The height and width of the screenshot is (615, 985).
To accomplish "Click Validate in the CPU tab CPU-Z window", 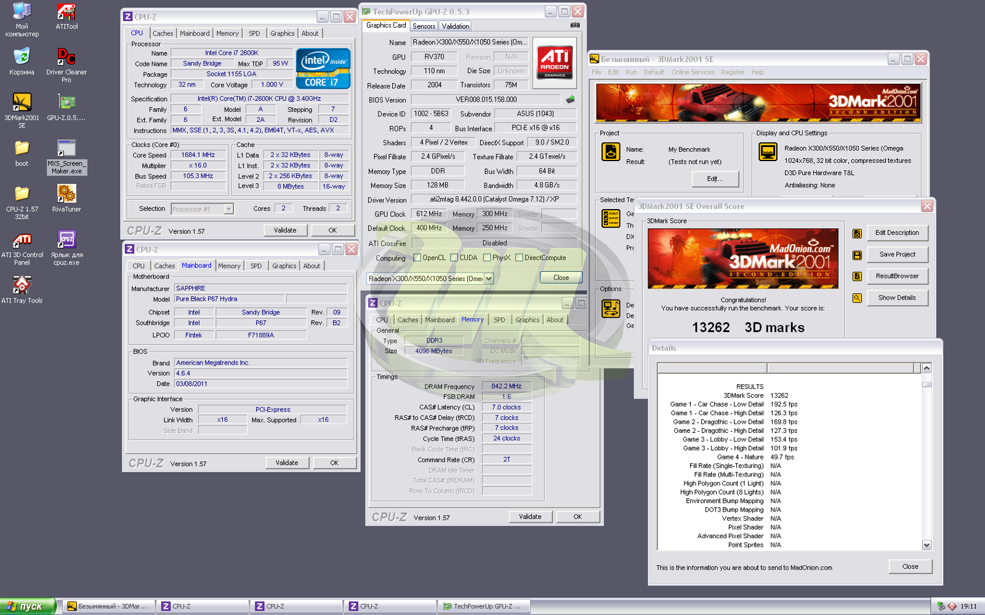I will (x=285, y=231).
